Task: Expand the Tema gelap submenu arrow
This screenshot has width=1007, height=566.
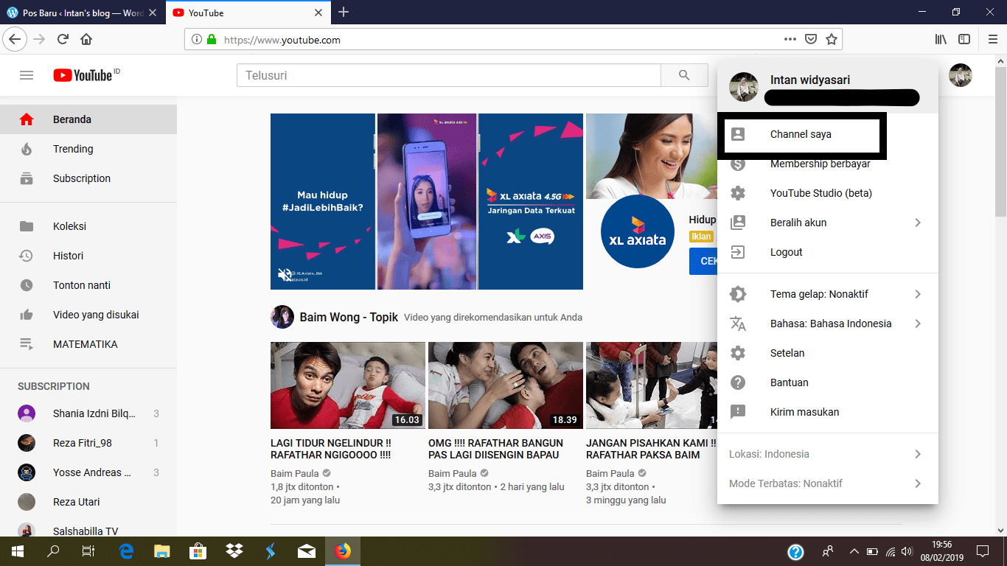Action: (918, 294)
